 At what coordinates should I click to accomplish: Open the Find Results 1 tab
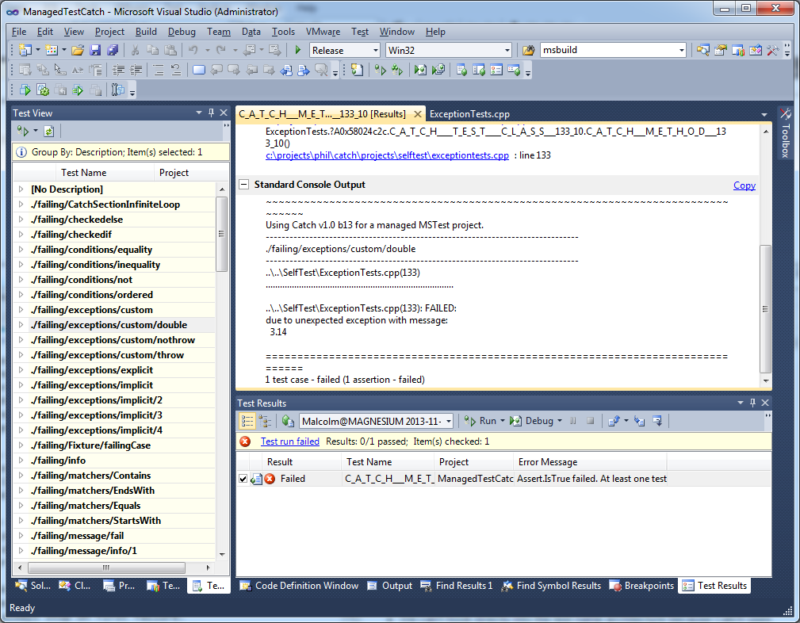coord(457,586)
